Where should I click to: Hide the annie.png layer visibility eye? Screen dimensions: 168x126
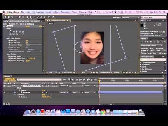(4, 92)
